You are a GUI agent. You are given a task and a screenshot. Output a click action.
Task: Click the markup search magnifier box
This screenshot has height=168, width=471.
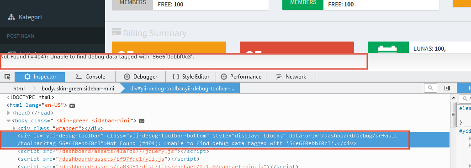pyautogui.click(x=430, y=88)
